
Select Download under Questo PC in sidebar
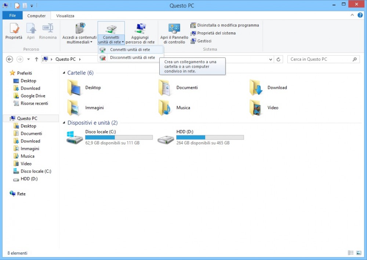[27, 141]
